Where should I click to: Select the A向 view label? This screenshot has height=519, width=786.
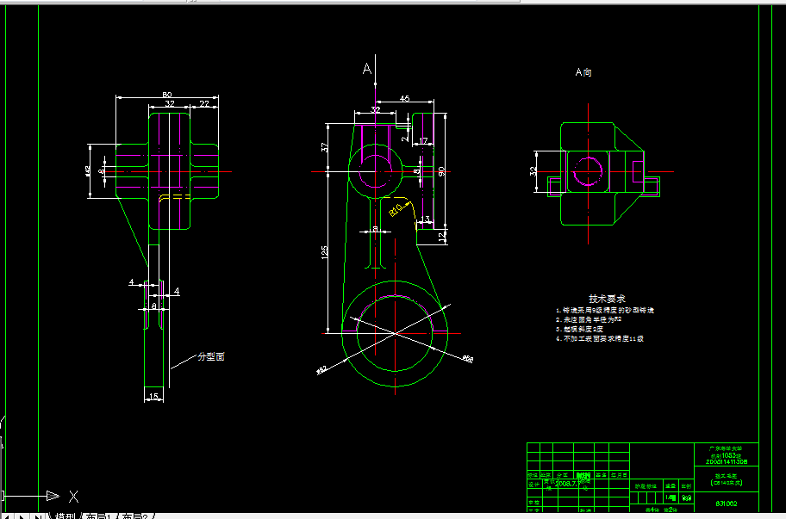pos(583,72)
